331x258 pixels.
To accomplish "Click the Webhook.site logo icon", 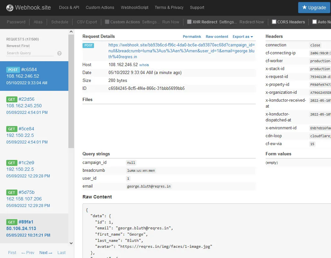I will pyautogui.click(x=10, y=8).
